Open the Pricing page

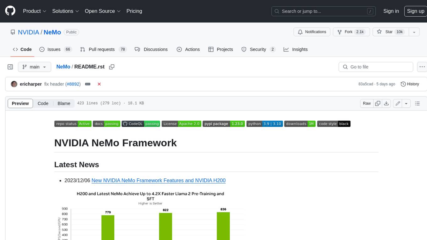[134, 11]
